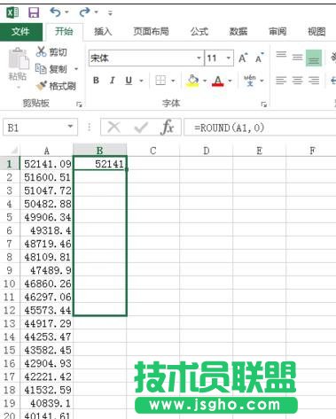Decrease font size with smaller A icon
The height and width of the screenshot is (419, 336).
point(260,58)
